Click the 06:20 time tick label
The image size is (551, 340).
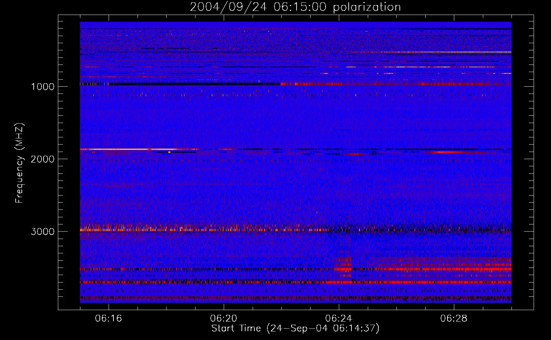224,319
